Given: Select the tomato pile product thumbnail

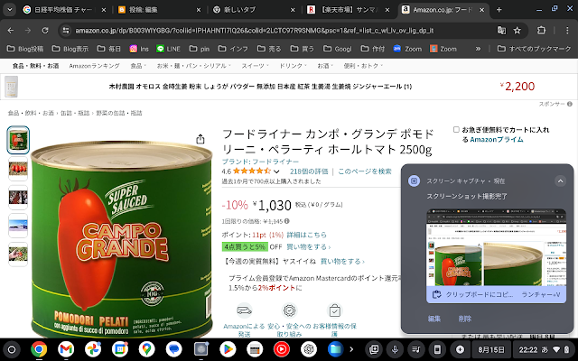Looking at the screenshot, I should 18,169.
